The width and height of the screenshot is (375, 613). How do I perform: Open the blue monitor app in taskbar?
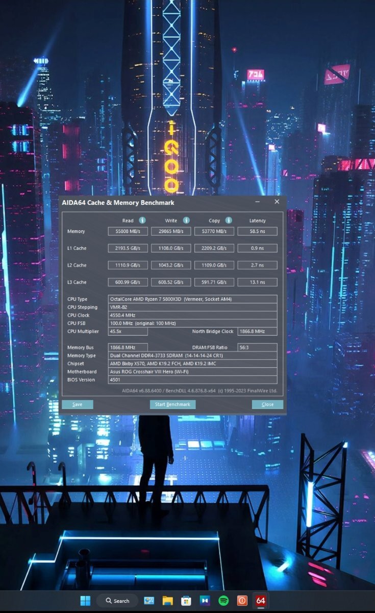149,601
